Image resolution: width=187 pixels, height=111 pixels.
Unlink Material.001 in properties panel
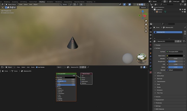pyautogui.click(x=180, y=41)
